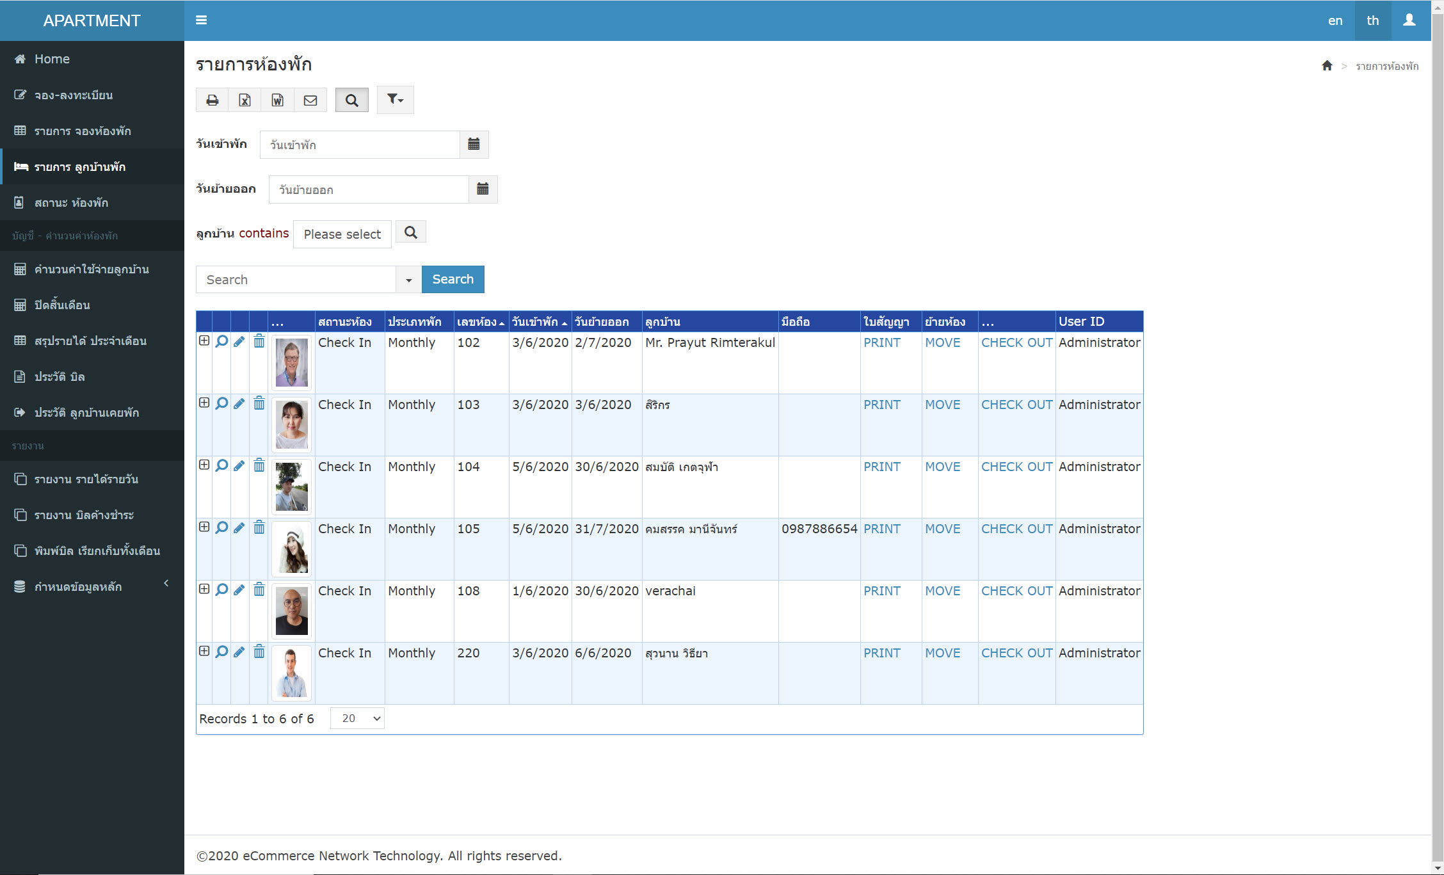Open สถานะ ห้องพัก sidebar item
This screenshot has height=875, width=1444.
[x=92, y=202]
